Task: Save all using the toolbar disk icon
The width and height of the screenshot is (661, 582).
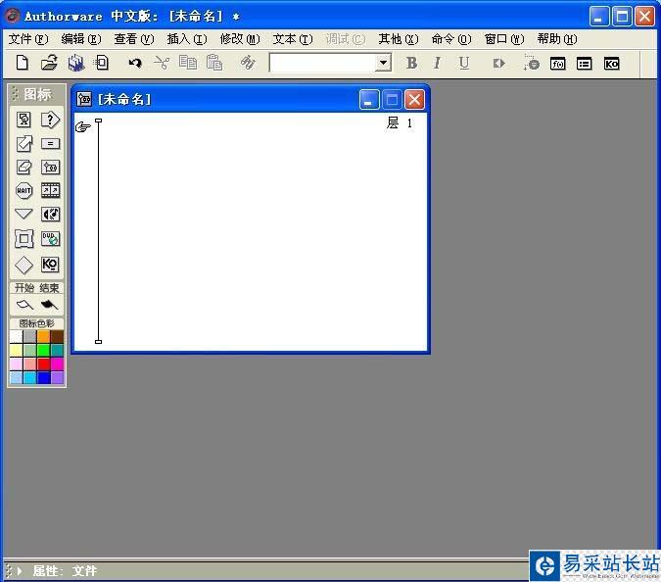Action: (x=75, y=63)
